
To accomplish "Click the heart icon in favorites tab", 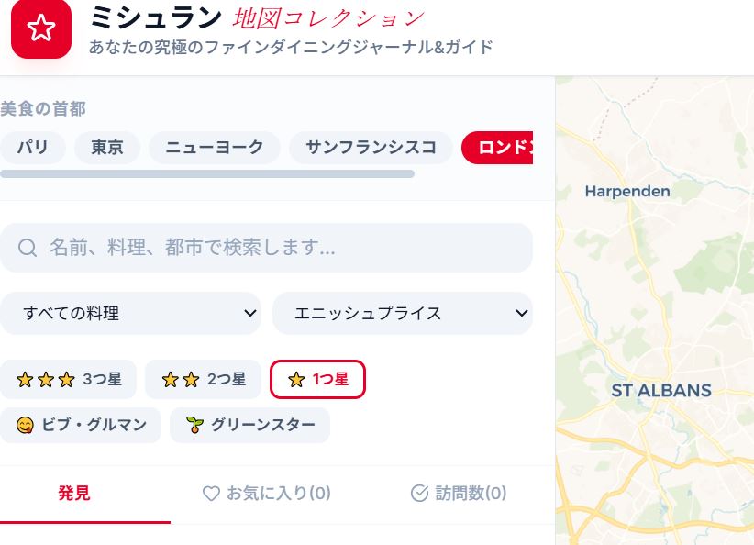I will pos(211,493).
